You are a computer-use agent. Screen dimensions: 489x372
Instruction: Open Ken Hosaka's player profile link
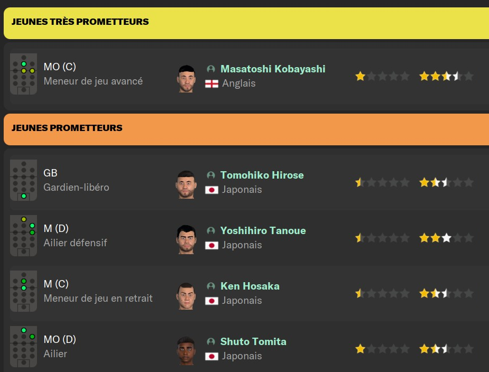[250, 286]
